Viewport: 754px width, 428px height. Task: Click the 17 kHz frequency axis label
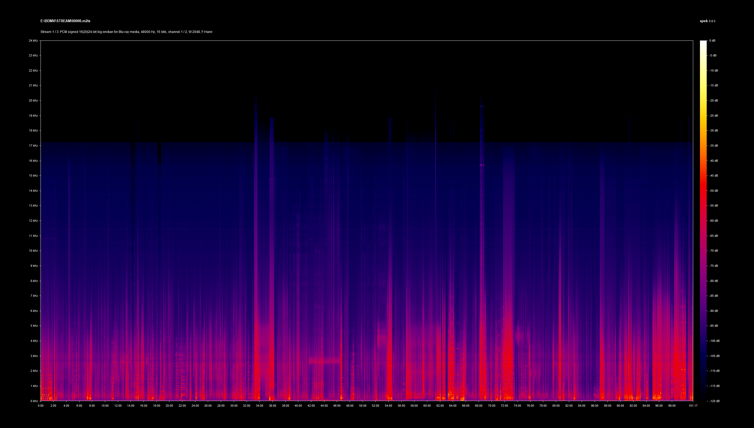(x=33, y=146)
